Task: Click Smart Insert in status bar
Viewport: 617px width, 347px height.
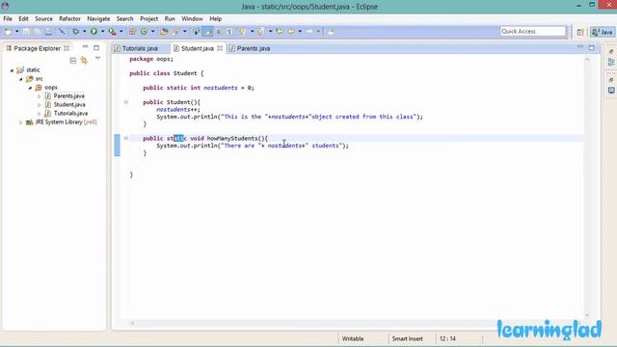Action: [x=407, y=338]
